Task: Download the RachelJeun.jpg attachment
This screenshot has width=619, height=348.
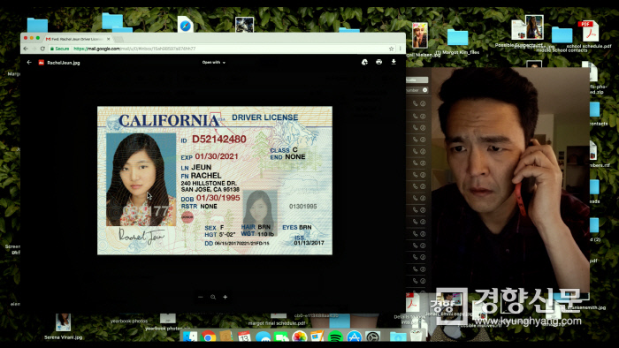Action: tap(394, 62)
